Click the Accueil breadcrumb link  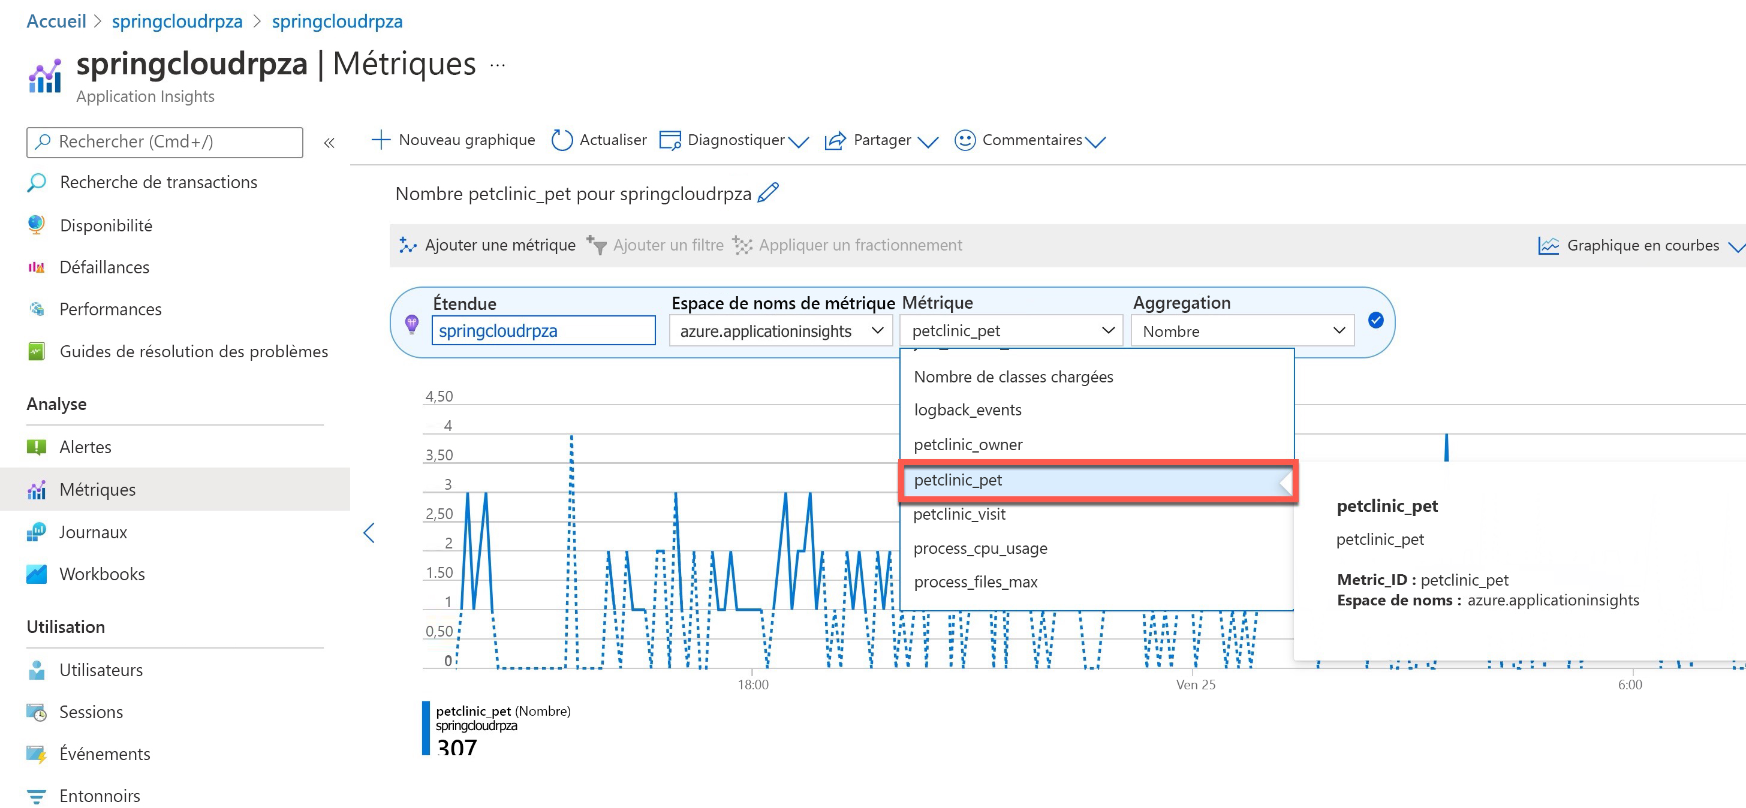(56, 21)
